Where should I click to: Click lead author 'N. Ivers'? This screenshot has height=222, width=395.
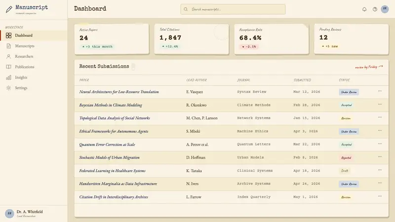192,184
